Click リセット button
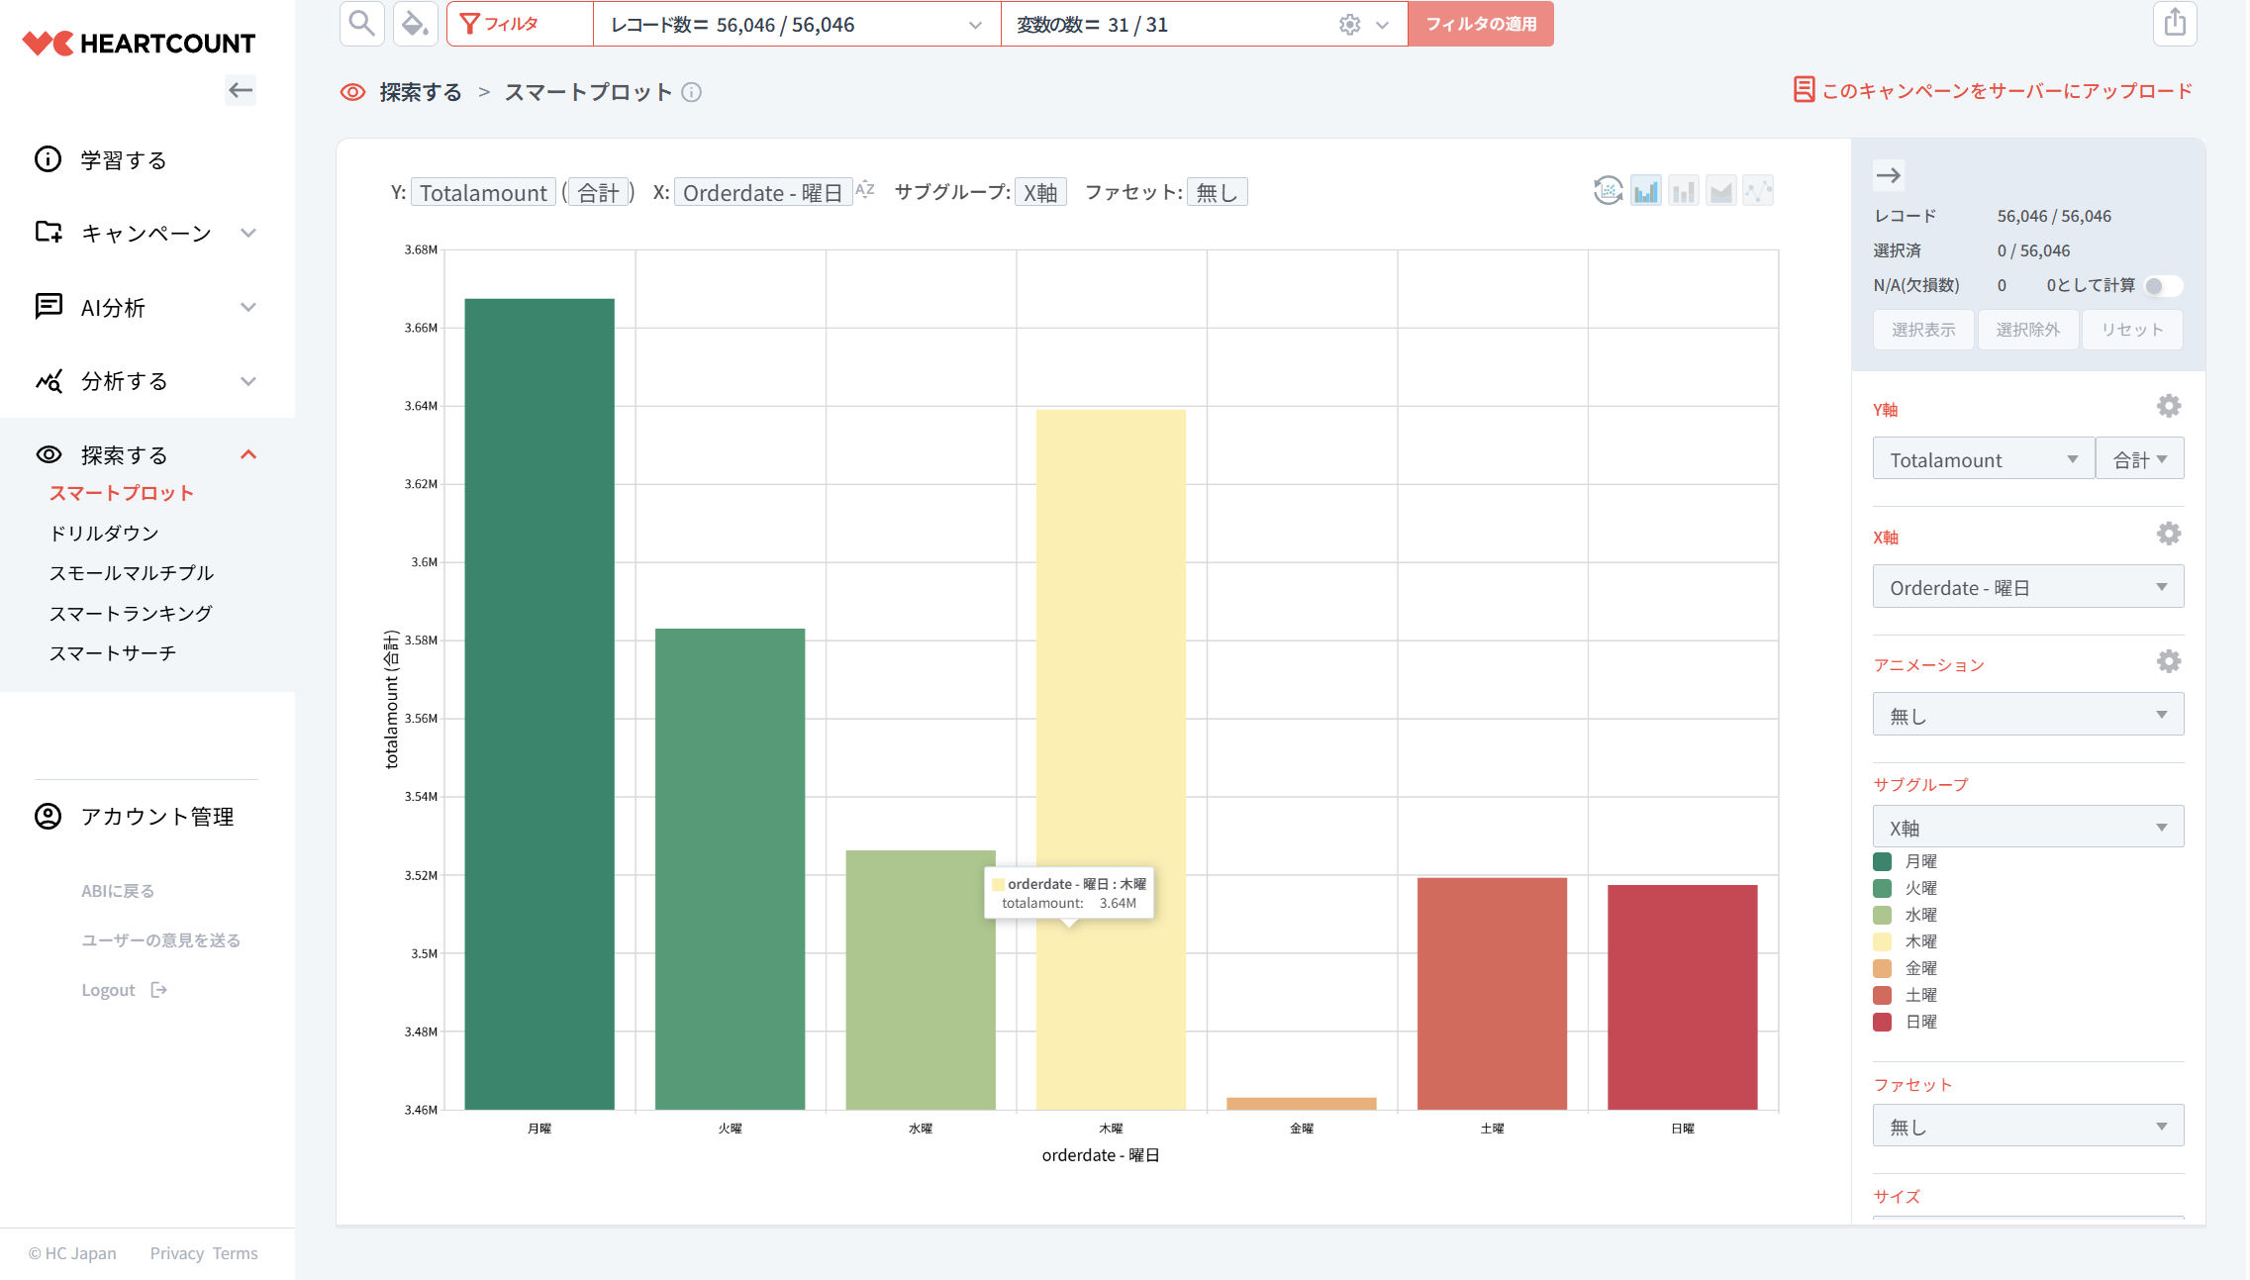Screen dimensions: 2250x1280 pyautogui.click(x=2132, y=330)
